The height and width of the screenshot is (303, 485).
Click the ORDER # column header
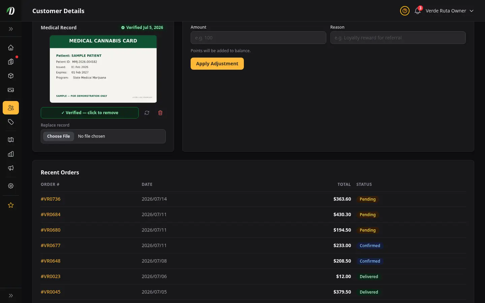[x=50, y=184]
